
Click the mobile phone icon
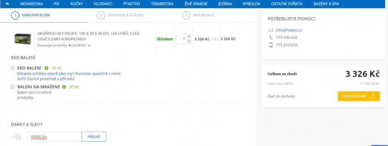(x=271, y=45)
